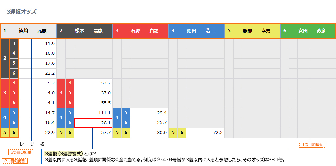Select the 111.1 odds for combination 2-4-5

coord(94,113)
